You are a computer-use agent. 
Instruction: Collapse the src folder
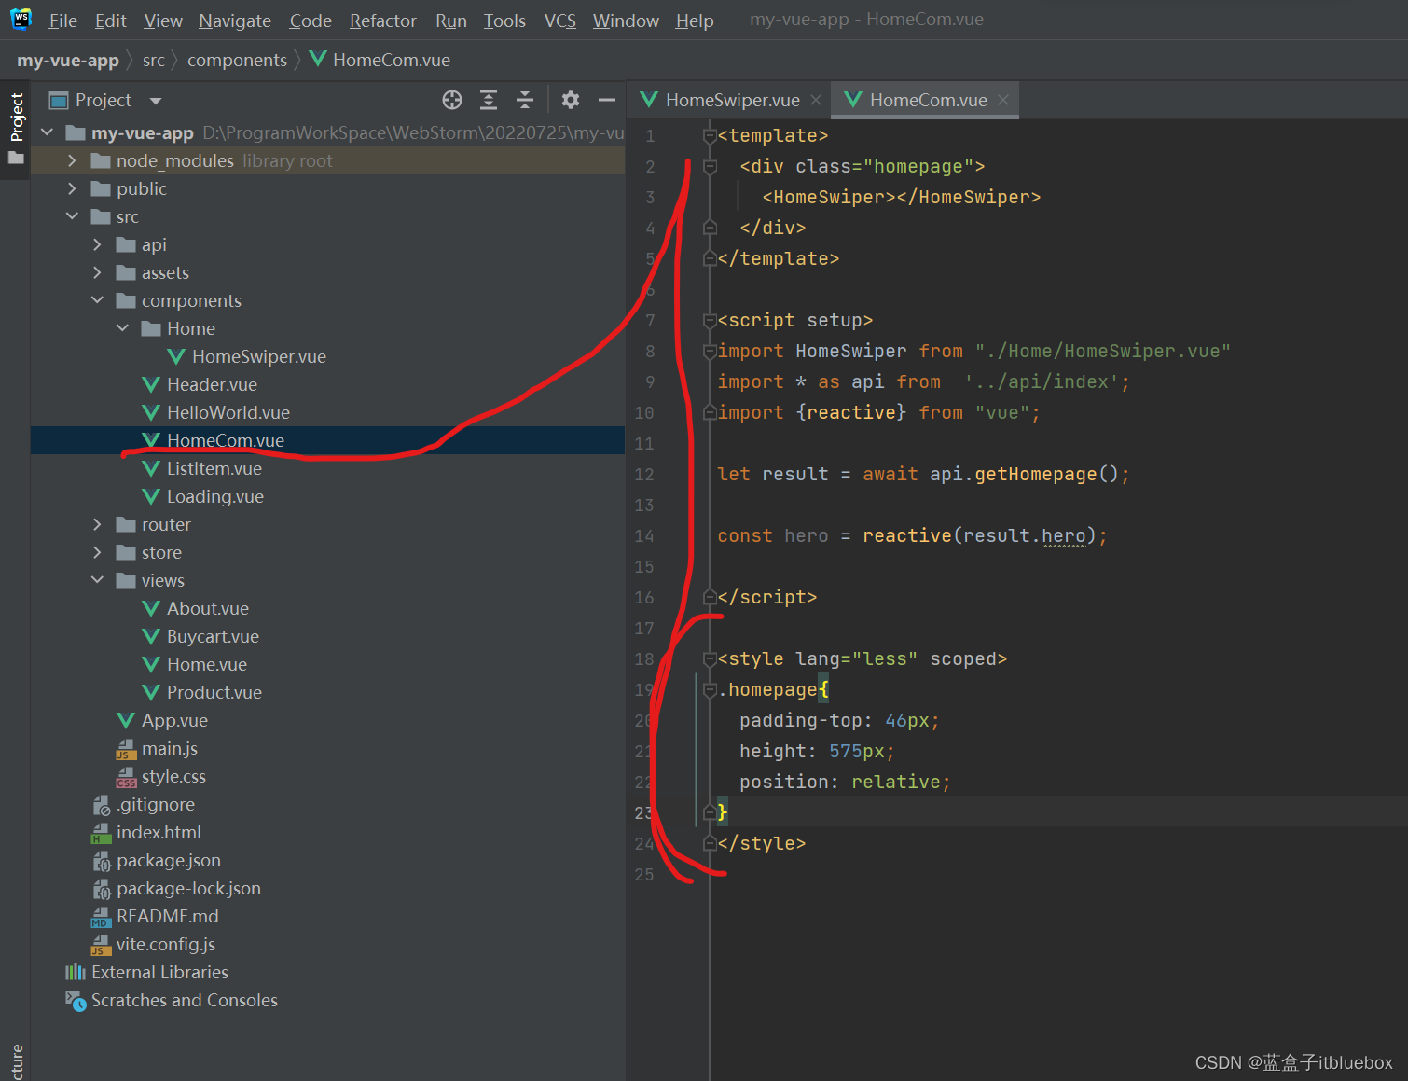click(72, 216)
